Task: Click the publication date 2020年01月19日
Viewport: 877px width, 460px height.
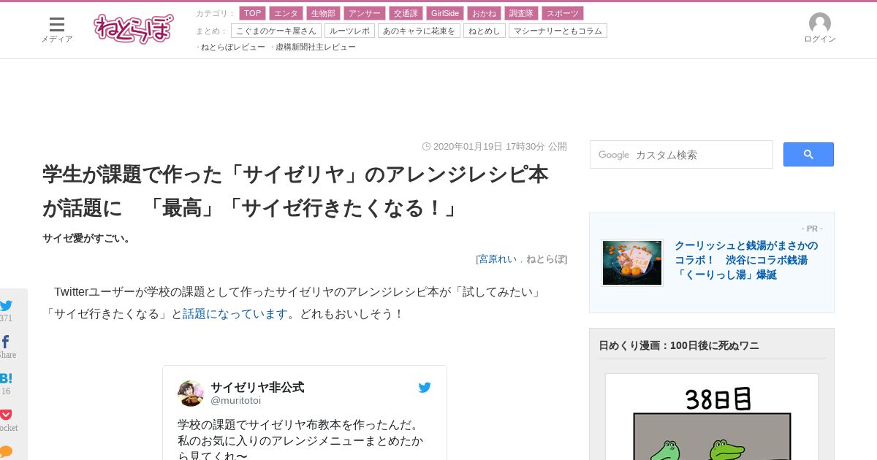Action: 468,146
